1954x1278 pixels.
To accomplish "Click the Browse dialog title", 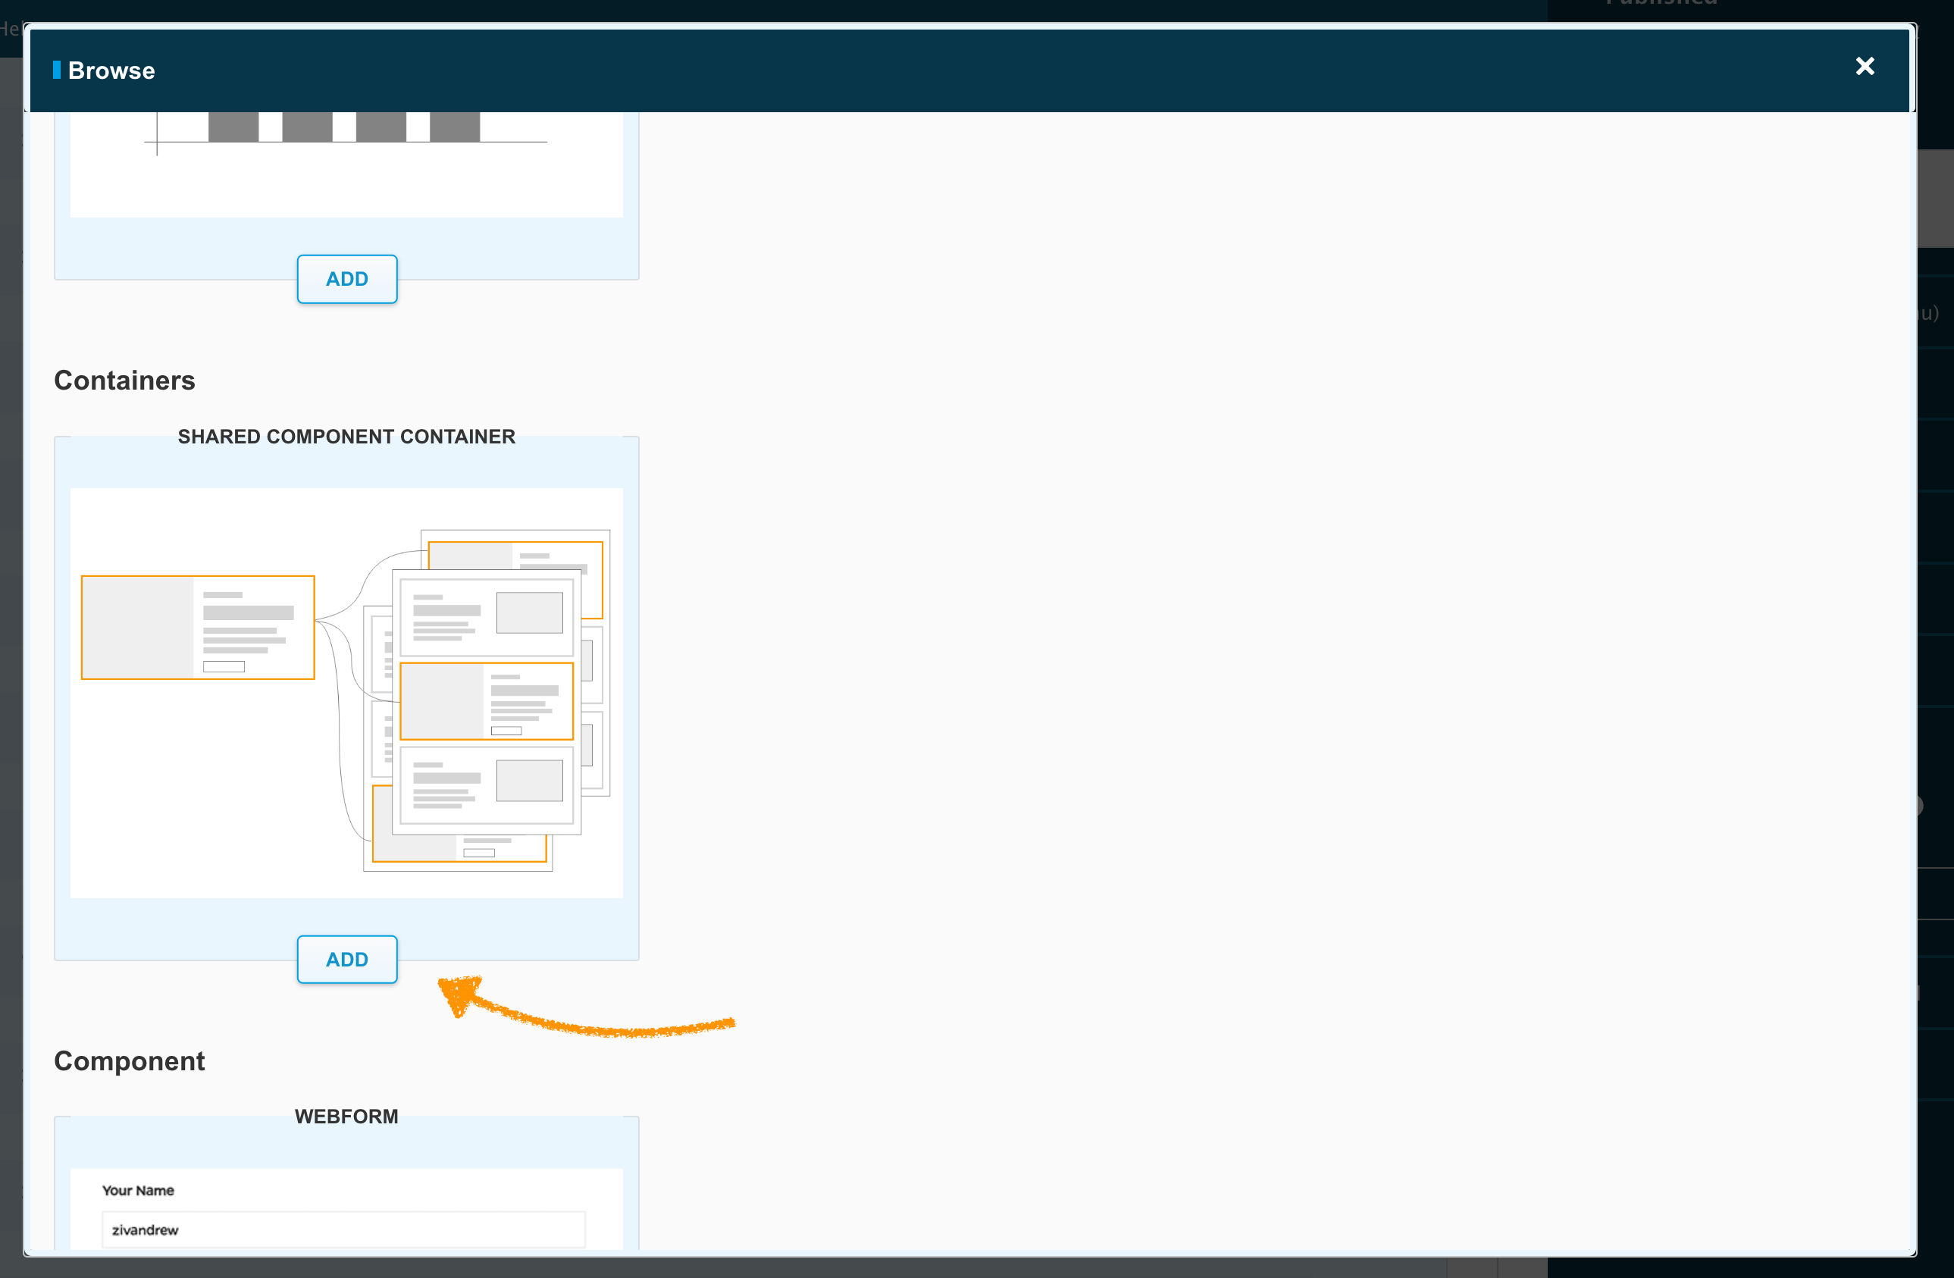I will [111, 70].
